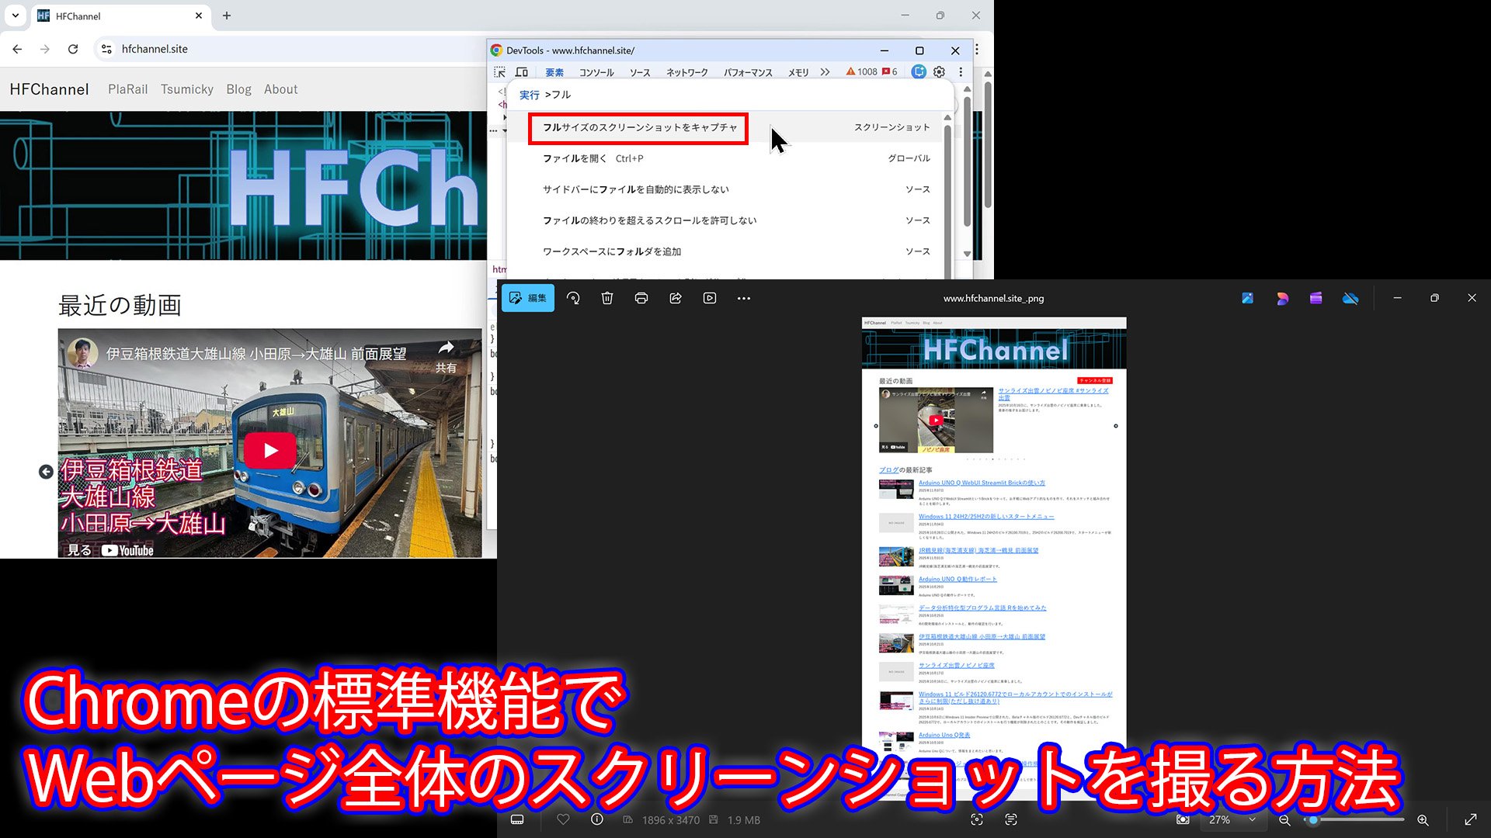1491x838 pixels.
Task: Click the visual search icon in the photo viewer
Action: point(977,819)
